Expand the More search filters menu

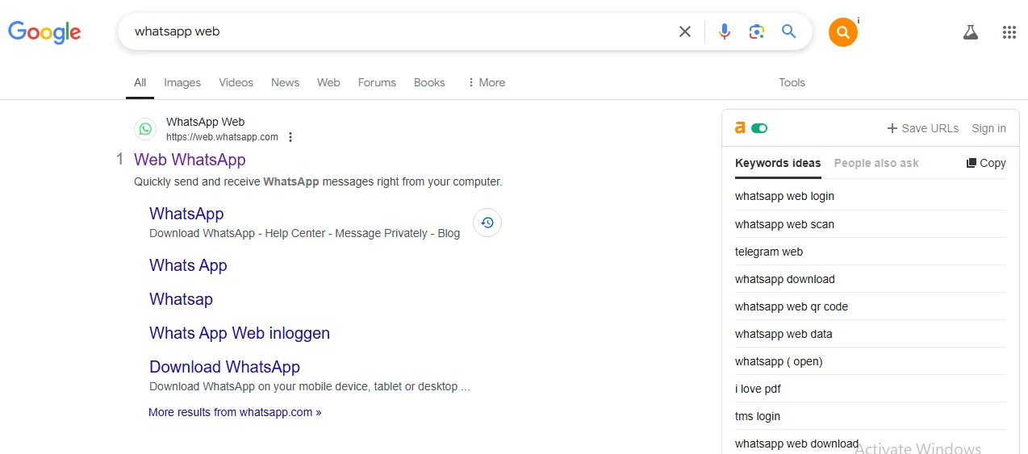(486, 82)
